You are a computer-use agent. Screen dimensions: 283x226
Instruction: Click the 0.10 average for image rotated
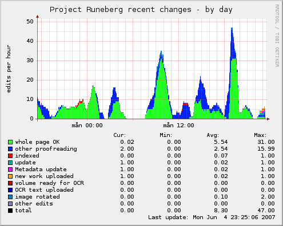coord(221,197)
